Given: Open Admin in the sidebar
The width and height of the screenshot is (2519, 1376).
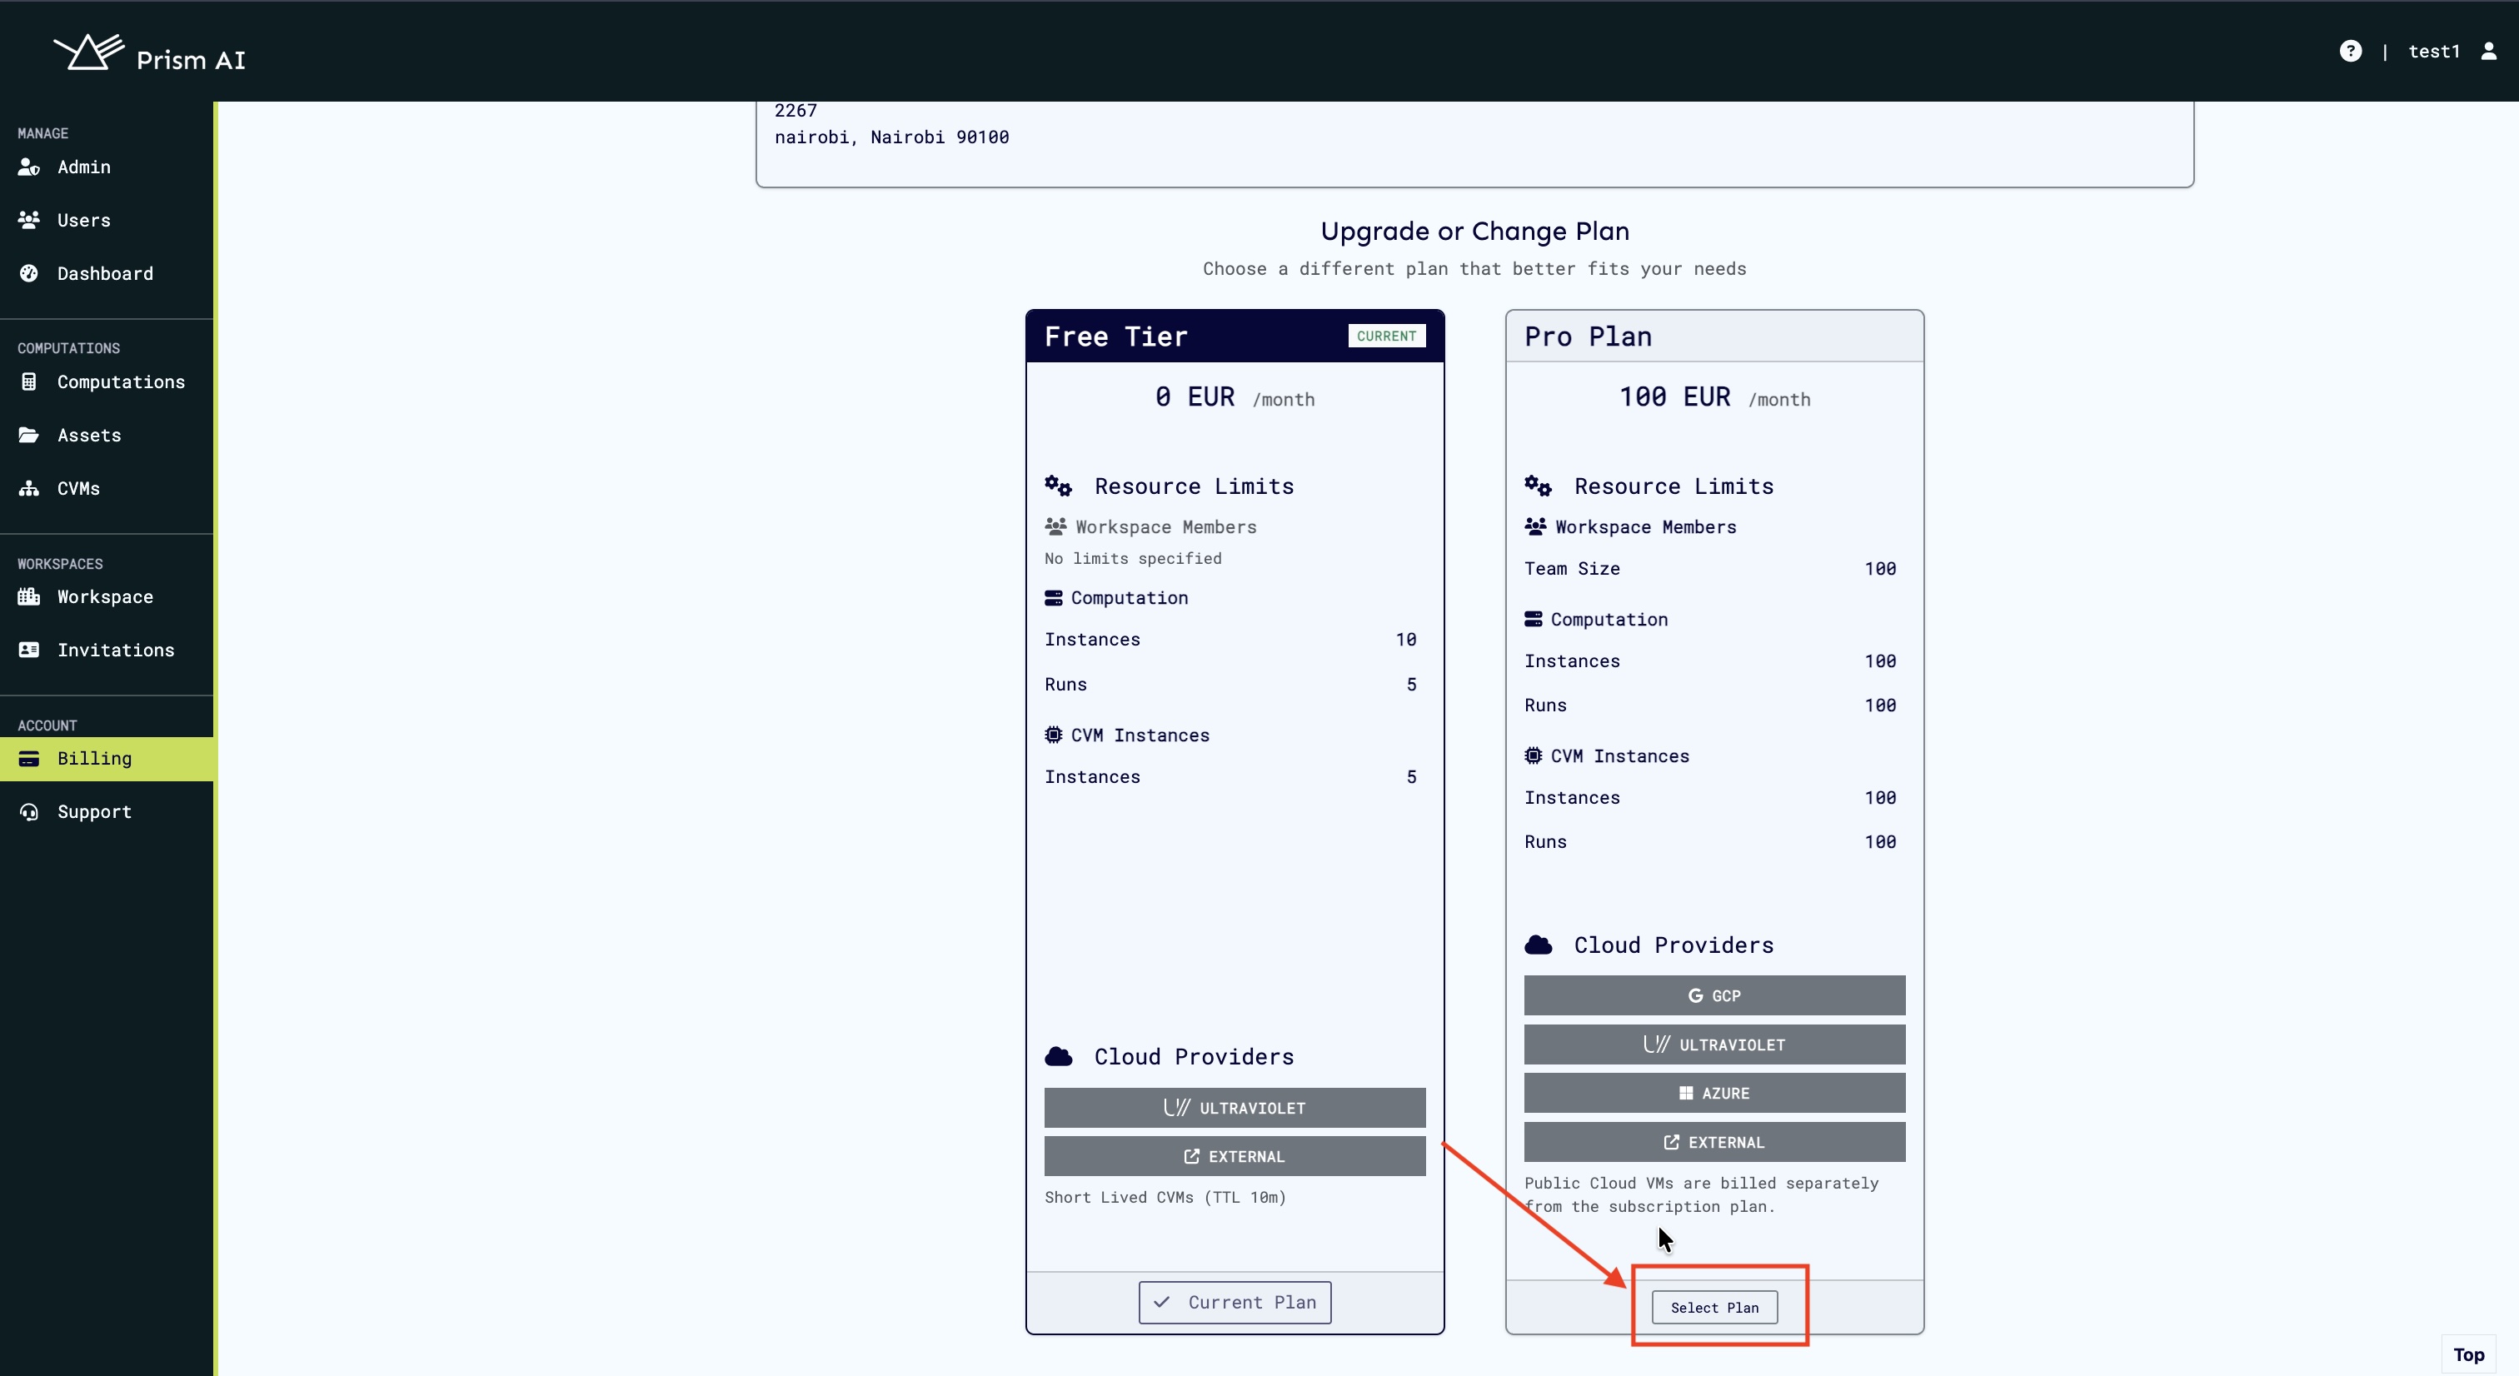Looking at the screenshot, I should point(107,167).
